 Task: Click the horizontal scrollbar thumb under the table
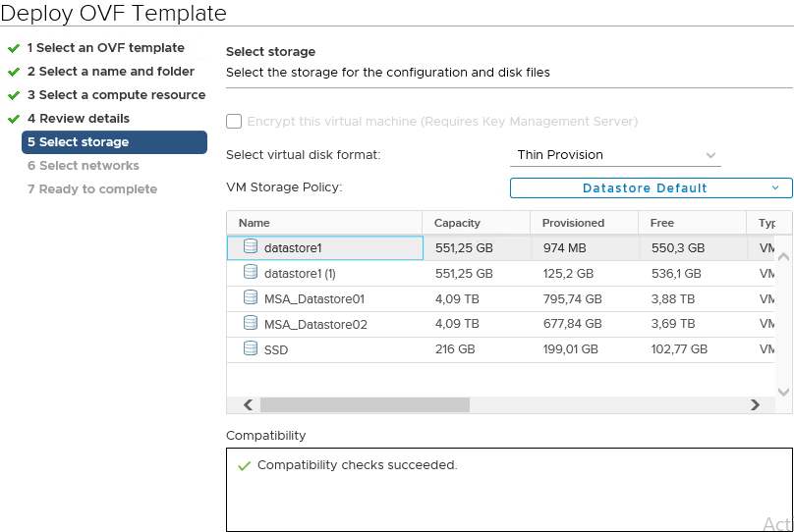(365, 404)
